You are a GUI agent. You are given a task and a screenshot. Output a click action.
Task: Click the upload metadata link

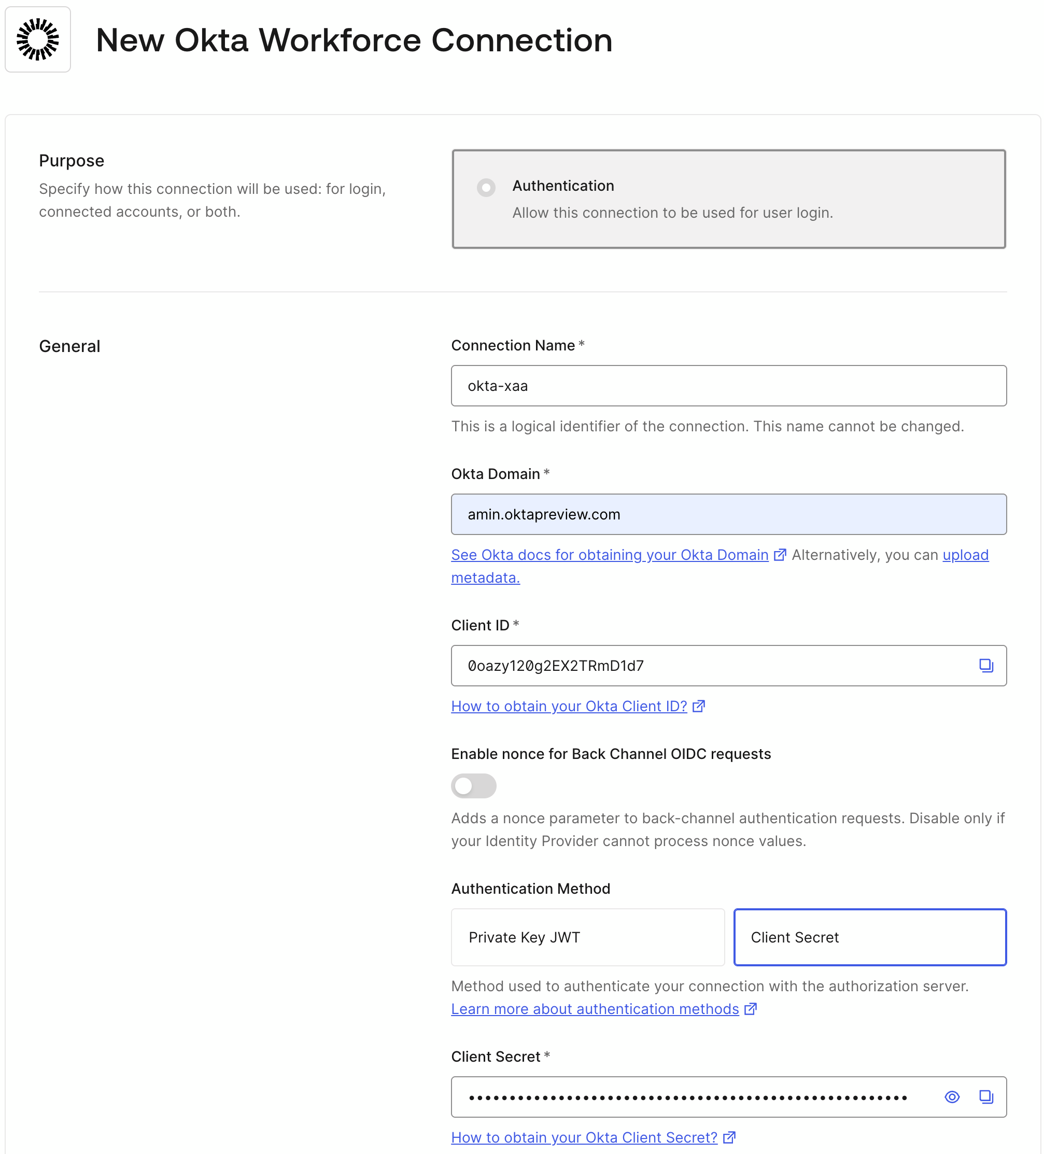[966, 555]
